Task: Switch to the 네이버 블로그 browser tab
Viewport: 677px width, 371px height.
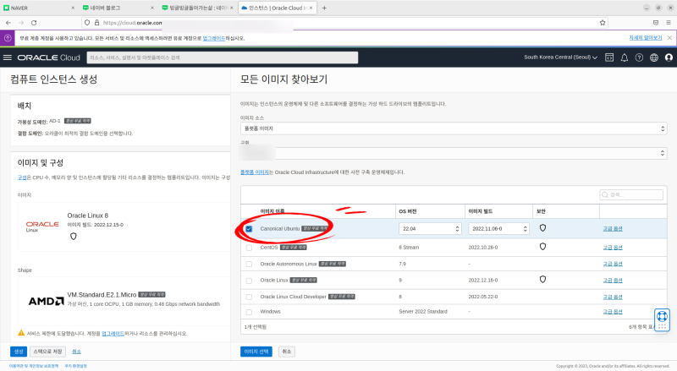Action: tap(118, 8)
